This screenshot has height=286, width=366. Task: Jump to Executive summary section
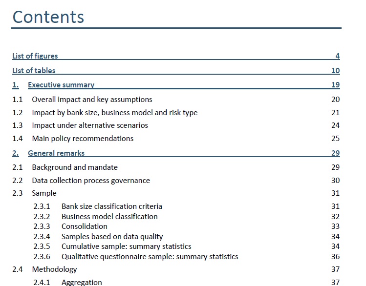click(x=61, y=85)
